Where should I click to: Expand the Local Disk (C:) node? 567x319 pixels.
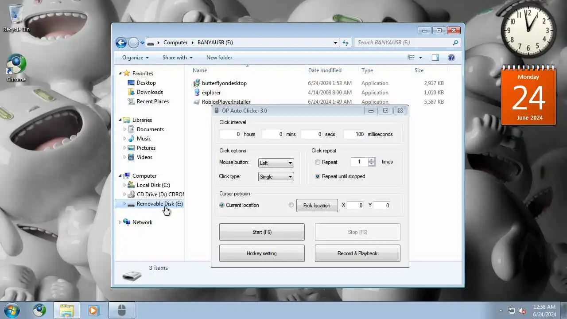[125, 185]
